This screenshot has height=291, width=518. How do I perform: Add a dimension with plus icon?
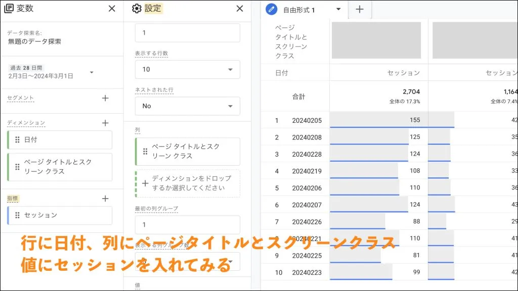tap(105, 123)
